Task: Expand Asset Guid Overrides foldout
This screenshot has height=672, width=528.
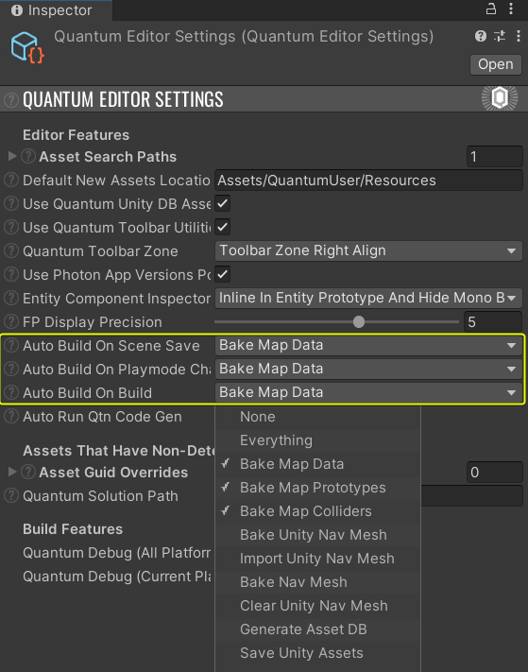Action: (x=12, y=472)
